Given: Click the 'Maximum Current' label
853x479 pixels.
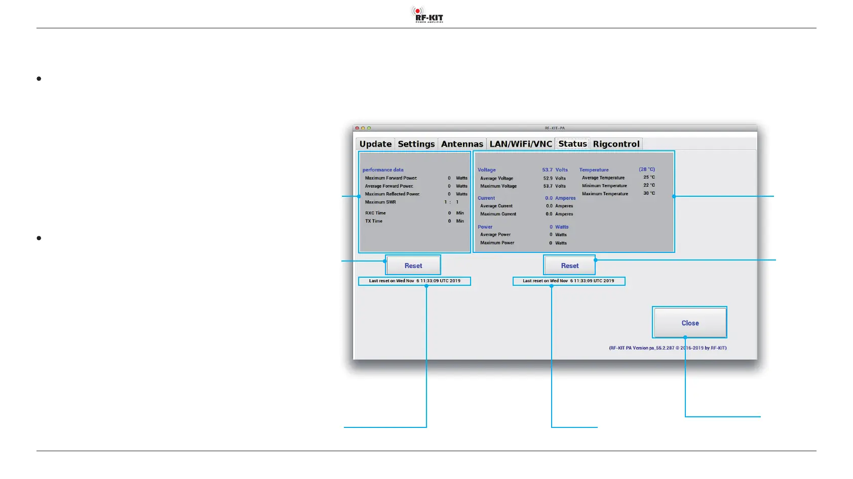Looking at the screenshot, I should [x=498, y=214].
